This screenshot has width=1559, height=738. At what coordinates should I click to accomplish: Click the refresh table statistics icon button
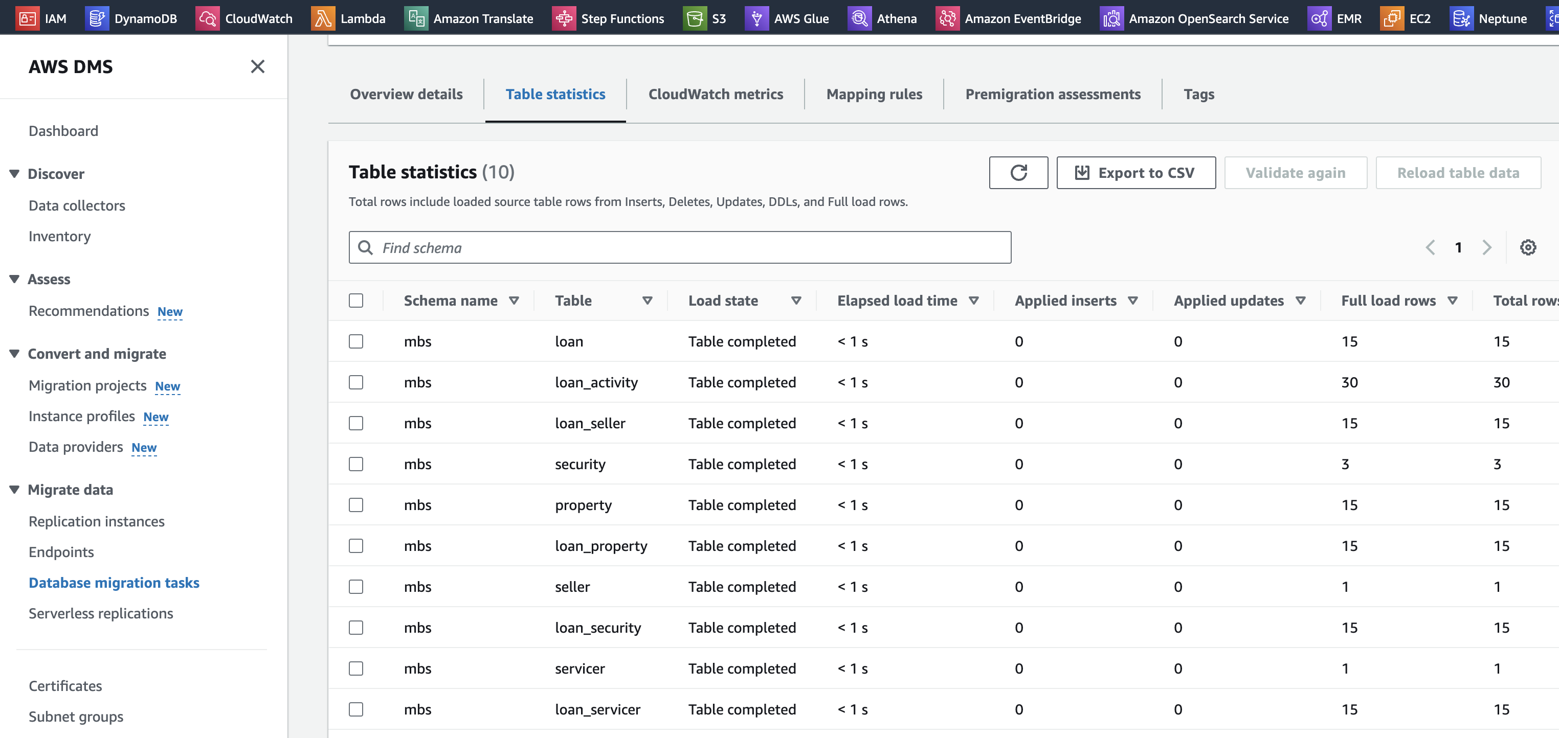[1018, 173]
